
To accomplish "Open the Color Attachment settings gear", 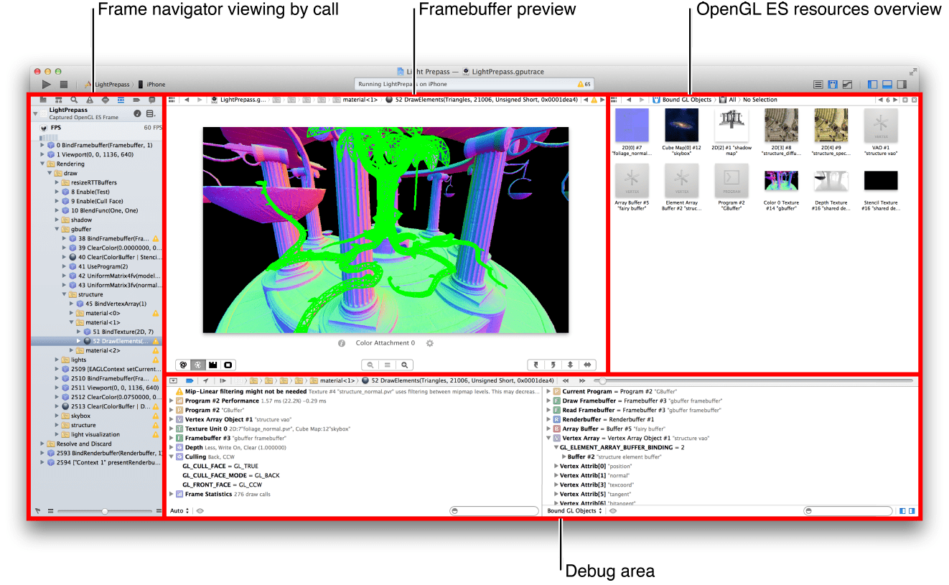I will coord(430,343).
